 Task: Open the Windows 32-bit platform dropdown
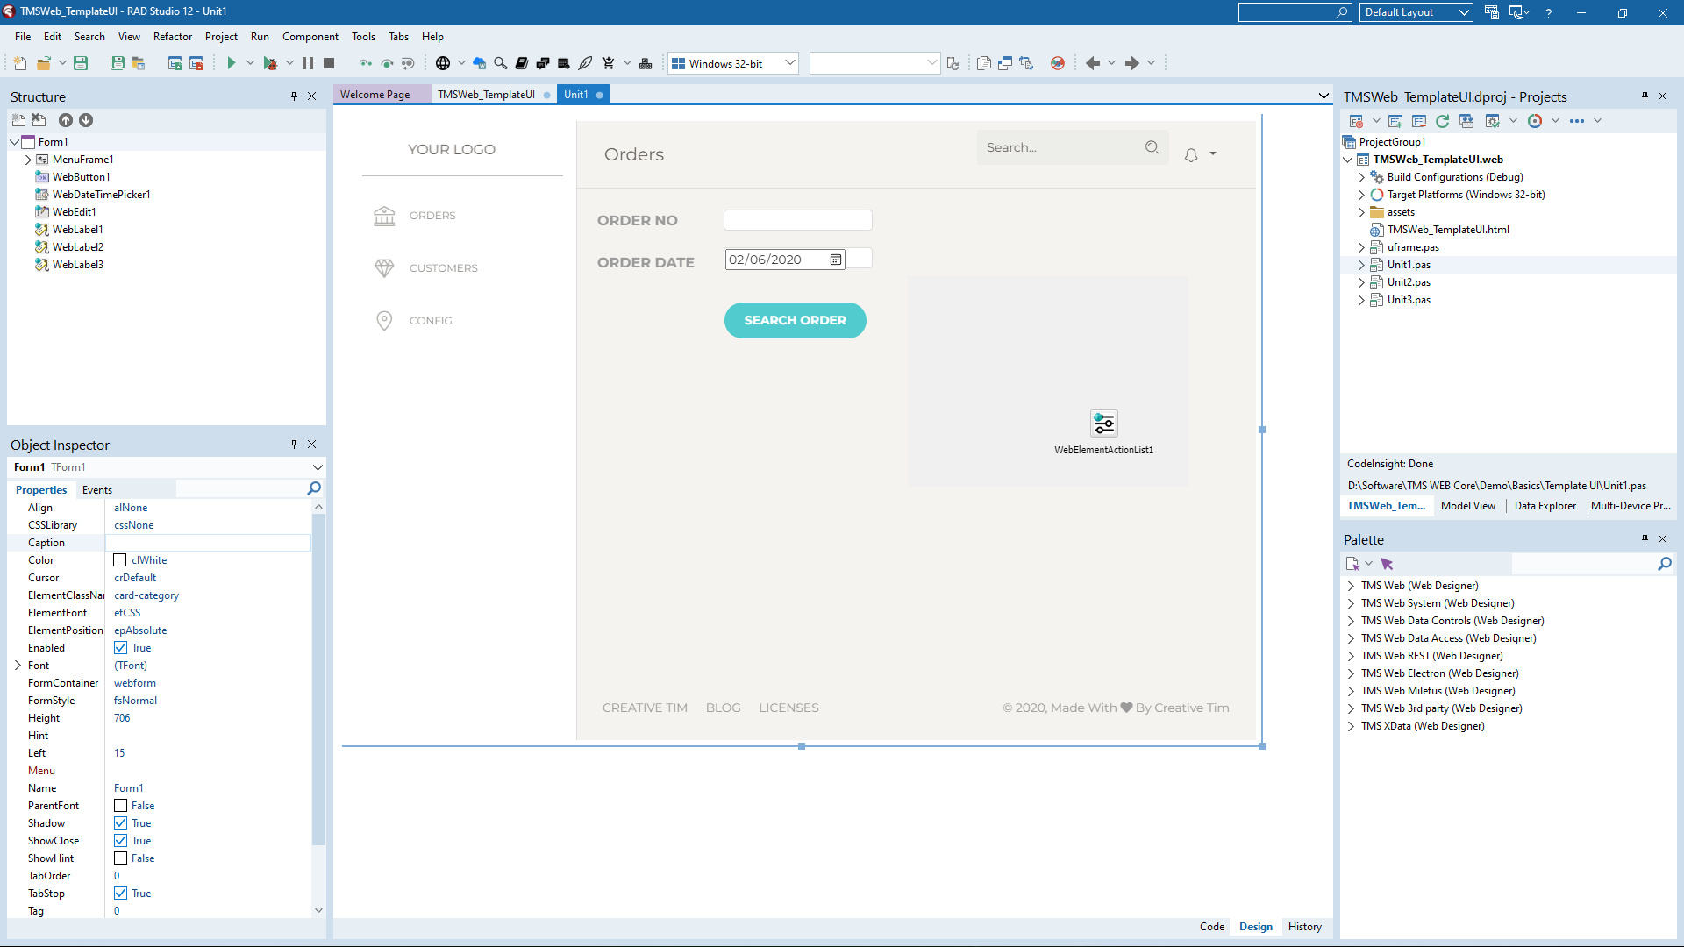pyautogui.click(x=789, y=63)
